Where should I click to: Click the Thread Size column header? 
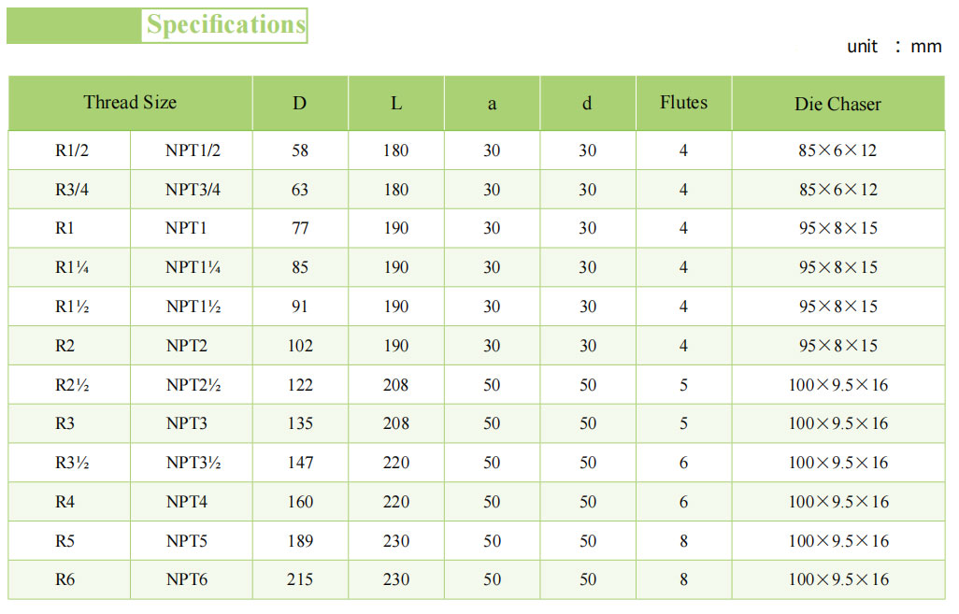point(130,103)
